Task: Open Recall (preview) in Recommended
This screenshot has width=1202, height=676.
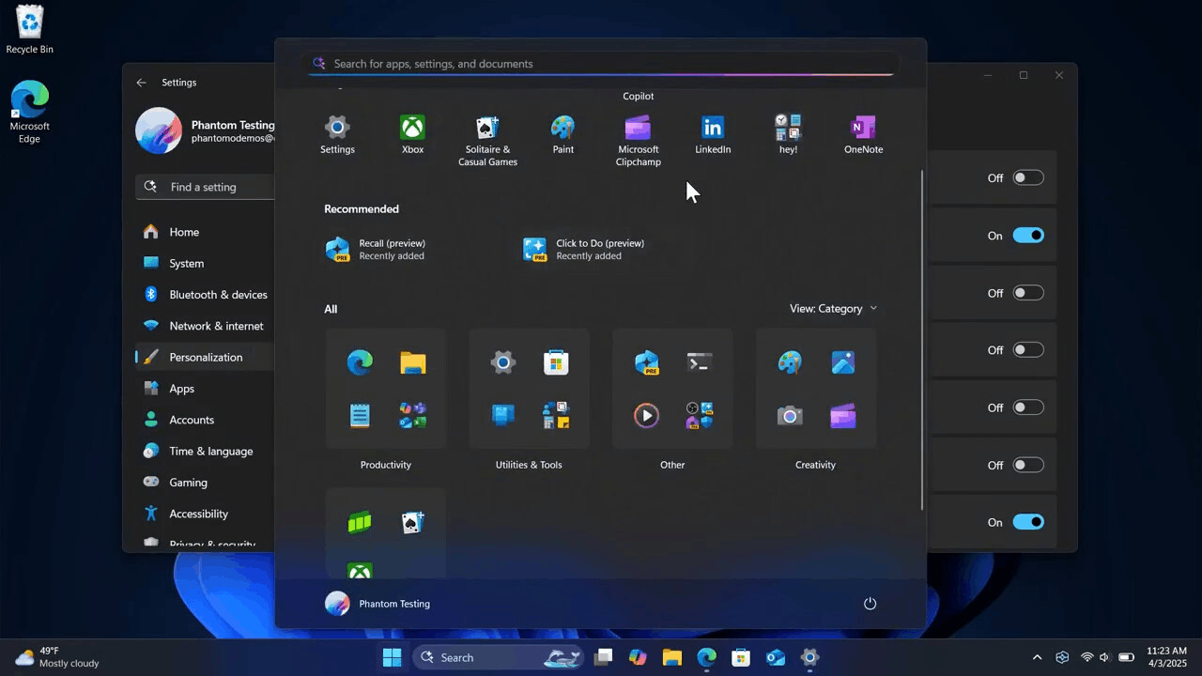Action: coord(376,249)
